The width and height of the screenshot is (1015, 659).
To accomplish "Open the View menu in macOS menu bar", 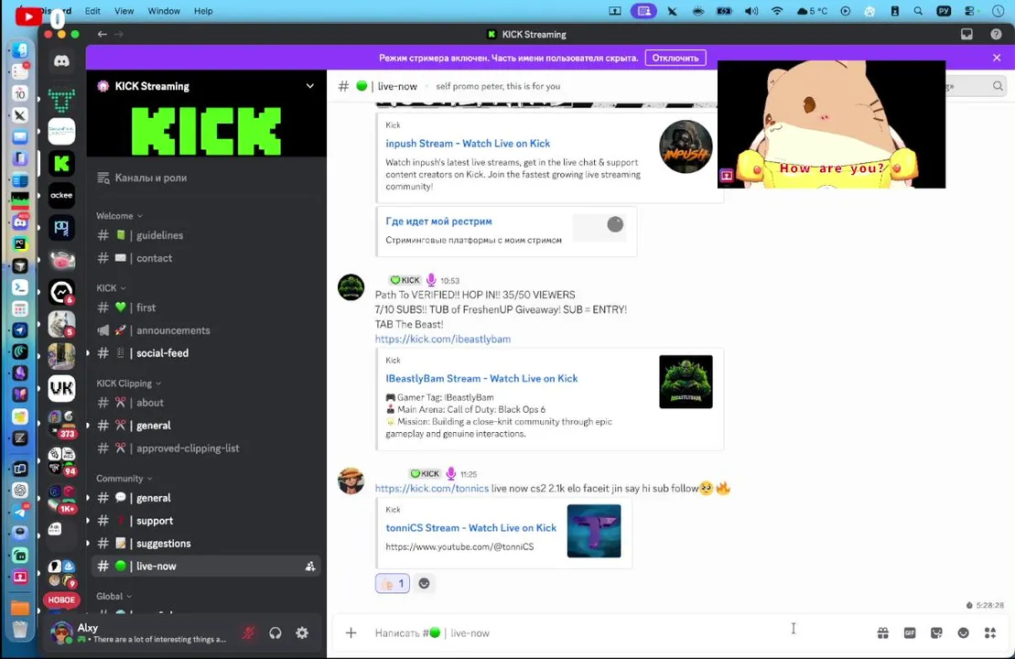I will [x=124, y=11].
